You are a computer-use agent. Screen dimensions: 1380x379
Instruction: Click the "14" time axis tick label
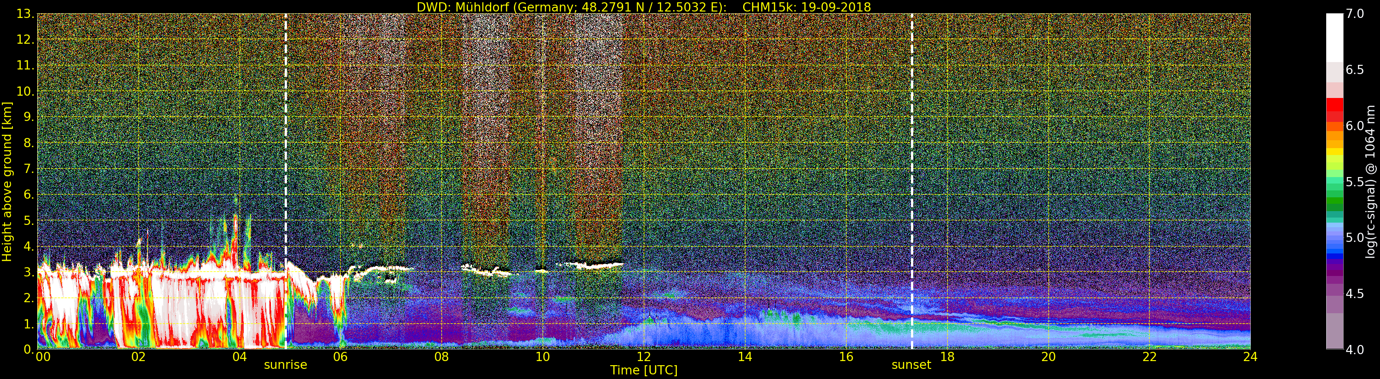pyautogui.click(x=745, y=357)
